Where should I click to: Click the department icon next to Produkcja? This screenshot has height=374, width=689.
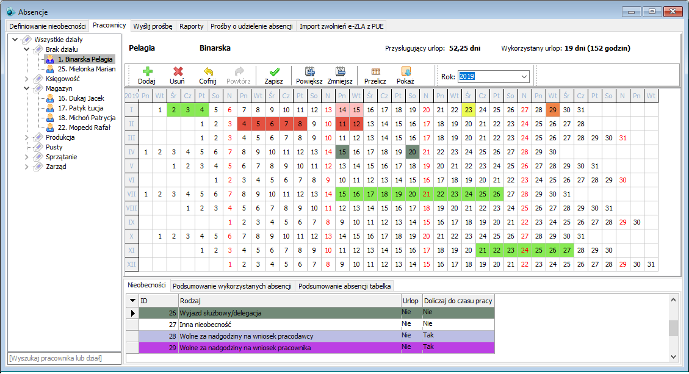38,137
